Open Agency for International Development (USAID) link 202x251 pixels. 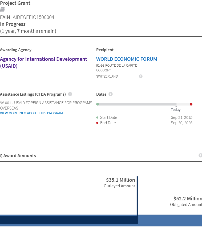[43, 62]
